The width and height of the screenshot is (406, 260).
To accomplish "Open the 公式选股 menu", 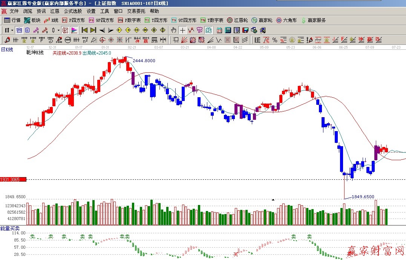I will tap(73, 11).
